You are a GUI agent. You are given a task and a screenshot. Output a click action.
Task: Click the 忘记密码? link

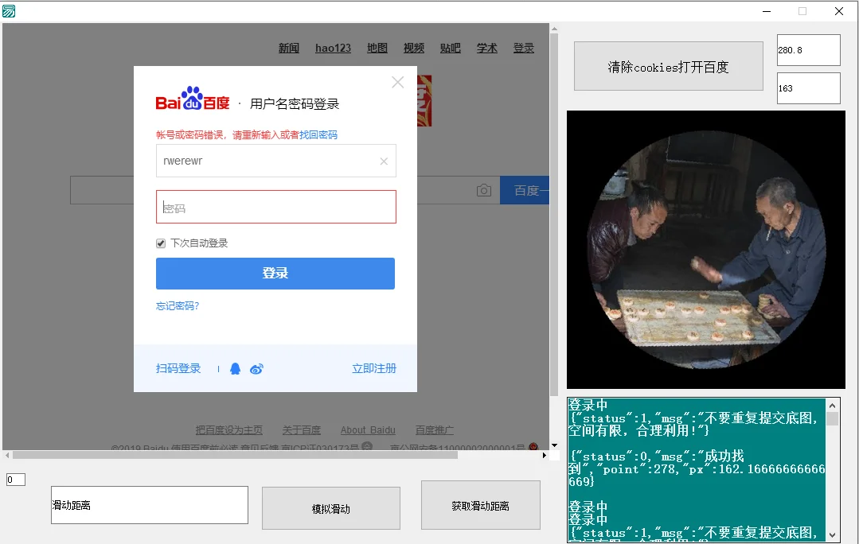pos(178,306)
